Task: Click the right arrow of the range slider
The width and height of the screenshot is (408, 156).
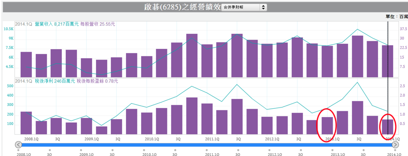Action: pos(395,144)
